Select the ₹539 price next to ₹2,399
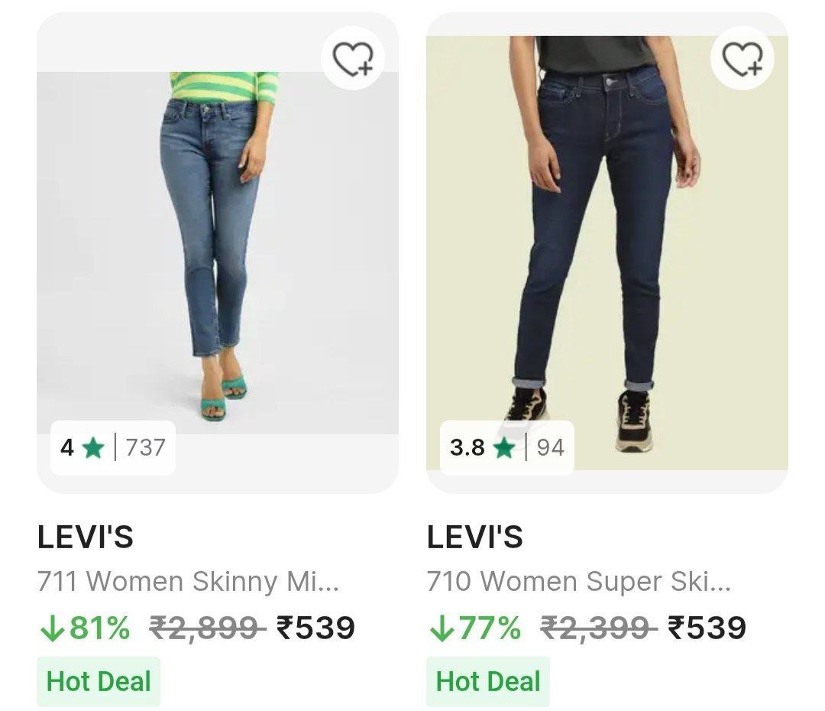 point(707,628)
